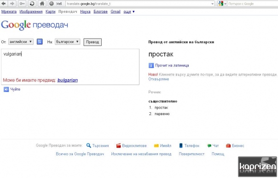Follow the suggested bulgarian correction link

(x=68, y=80)
